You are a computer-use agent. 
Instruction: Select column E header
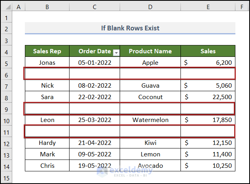coord(208,7)
